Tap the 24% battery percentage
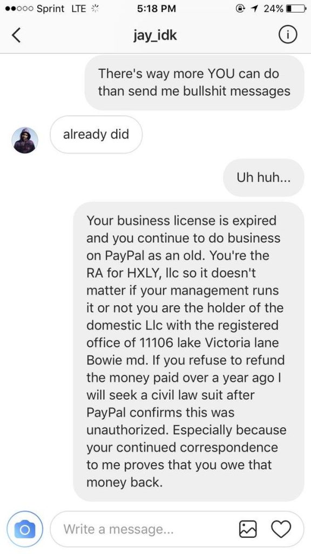Viewport: 311px width, 554px height. [x=273, y=9]
